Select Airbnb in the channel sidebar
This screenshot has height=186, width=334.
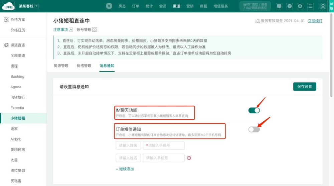click(x=16, y=139)
